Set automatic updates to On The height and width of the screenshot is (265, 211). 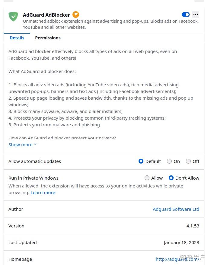(169, 161)
